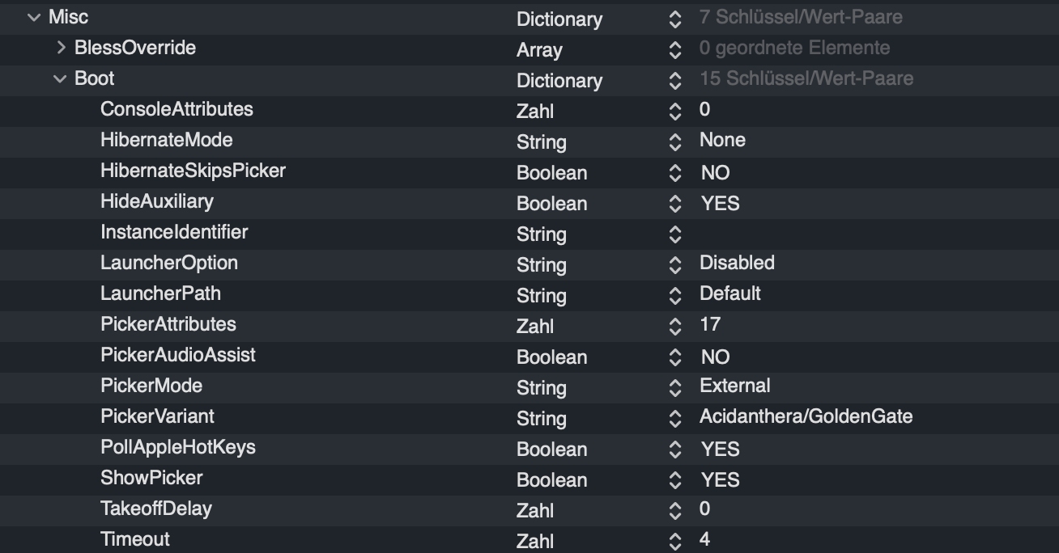The image size is (1059, 553).
Task: Click the Timeout value 4
Action: click(x=704, y=539)
